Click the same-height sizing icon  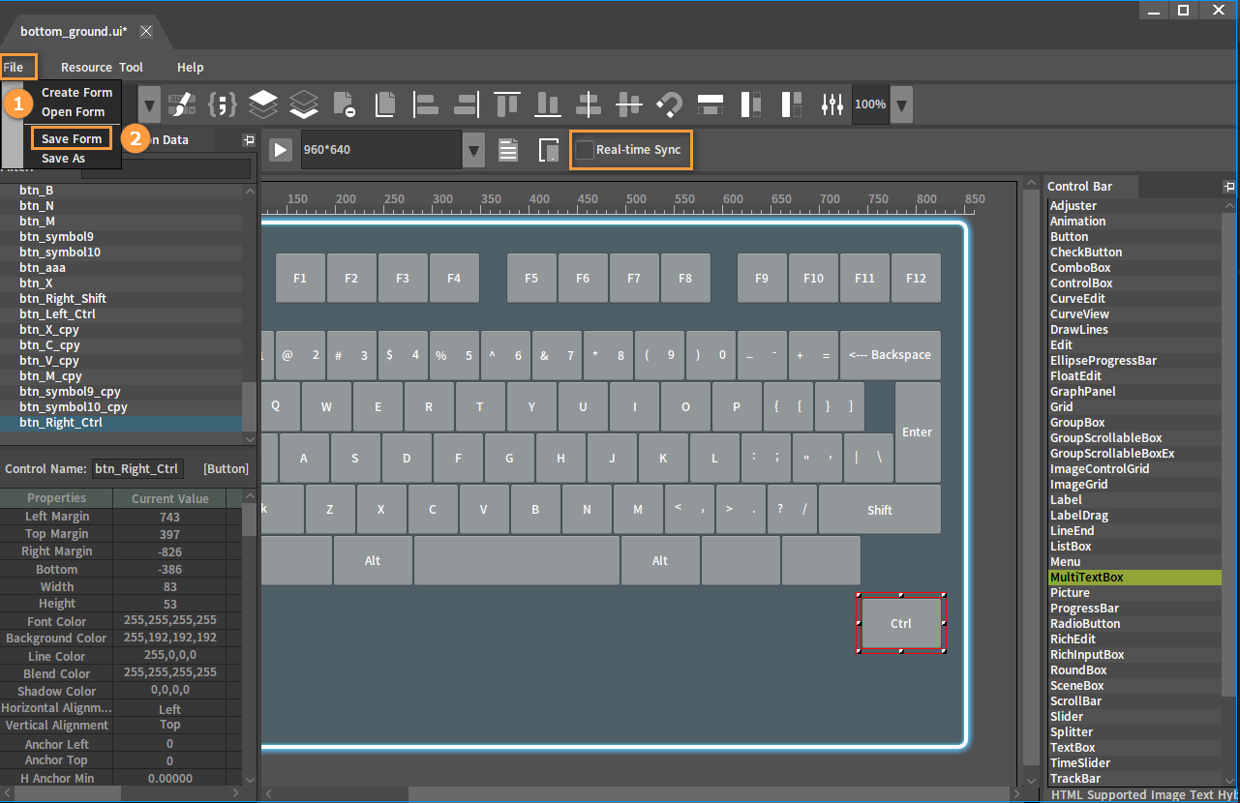tap(751, 104)
